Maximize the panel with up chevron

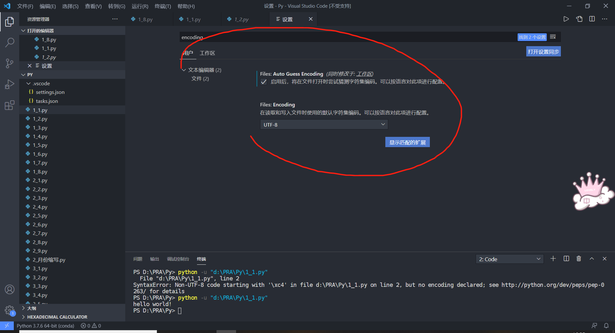click(592, 259)
